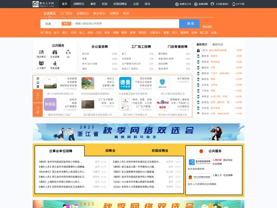Viewport: 277px width, 208px height.
Task: Open the 高级搜索 link
Action: click(x=207, y=27)
